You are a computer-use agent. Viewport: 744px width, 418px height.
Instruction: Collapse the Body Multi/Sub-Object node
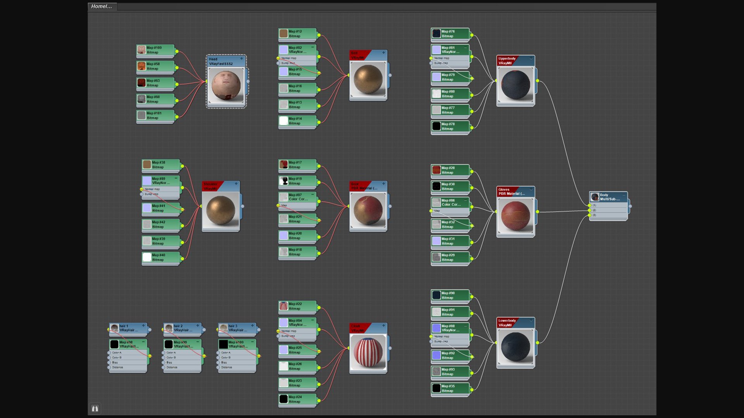pyautogui.click(x=623, y=195)
